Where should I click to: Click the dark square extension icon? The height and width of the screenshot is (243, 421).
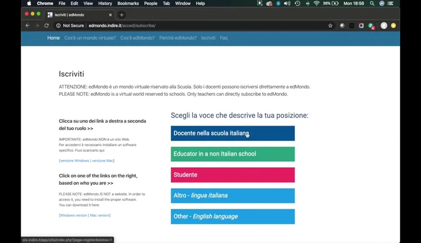351,25
